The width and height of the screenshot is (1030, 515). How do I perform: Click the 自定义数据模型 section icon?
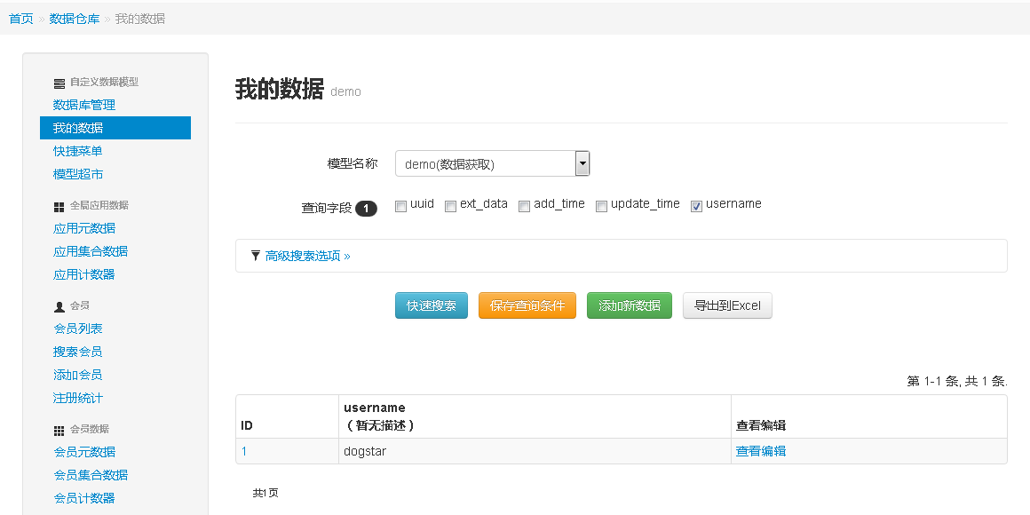click(x=59, y=83)
